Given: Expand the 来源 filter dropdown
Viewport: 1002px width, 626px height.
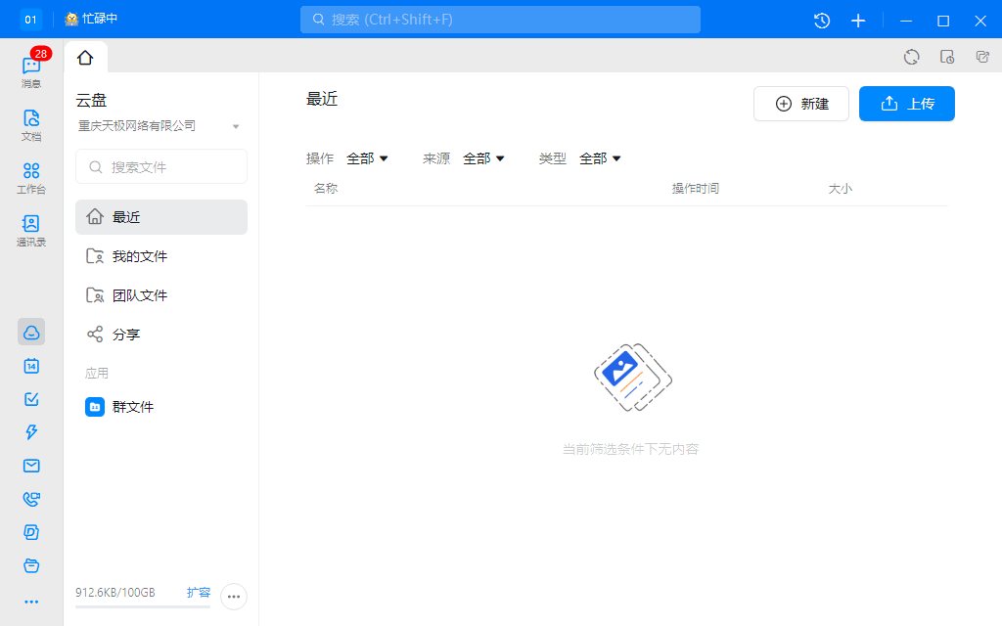Looking at the screenshot, I should 483,157.
